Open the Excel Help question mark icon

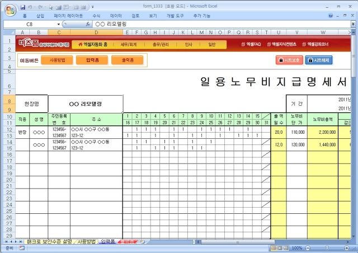pyautogui.click(x=331, y=16)
